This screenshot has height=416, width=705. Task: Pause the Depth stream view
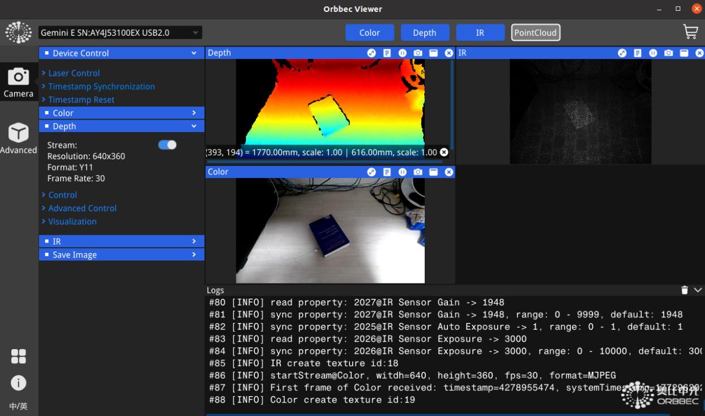[x=402, y=53]
